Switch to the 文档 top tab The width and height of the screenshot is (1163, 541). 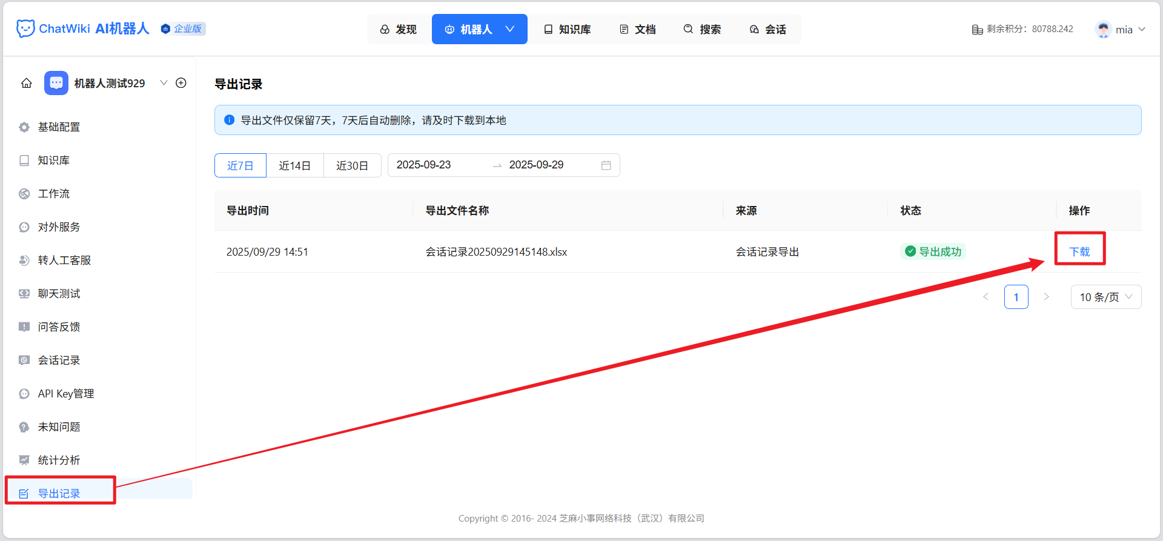(638, 29)
